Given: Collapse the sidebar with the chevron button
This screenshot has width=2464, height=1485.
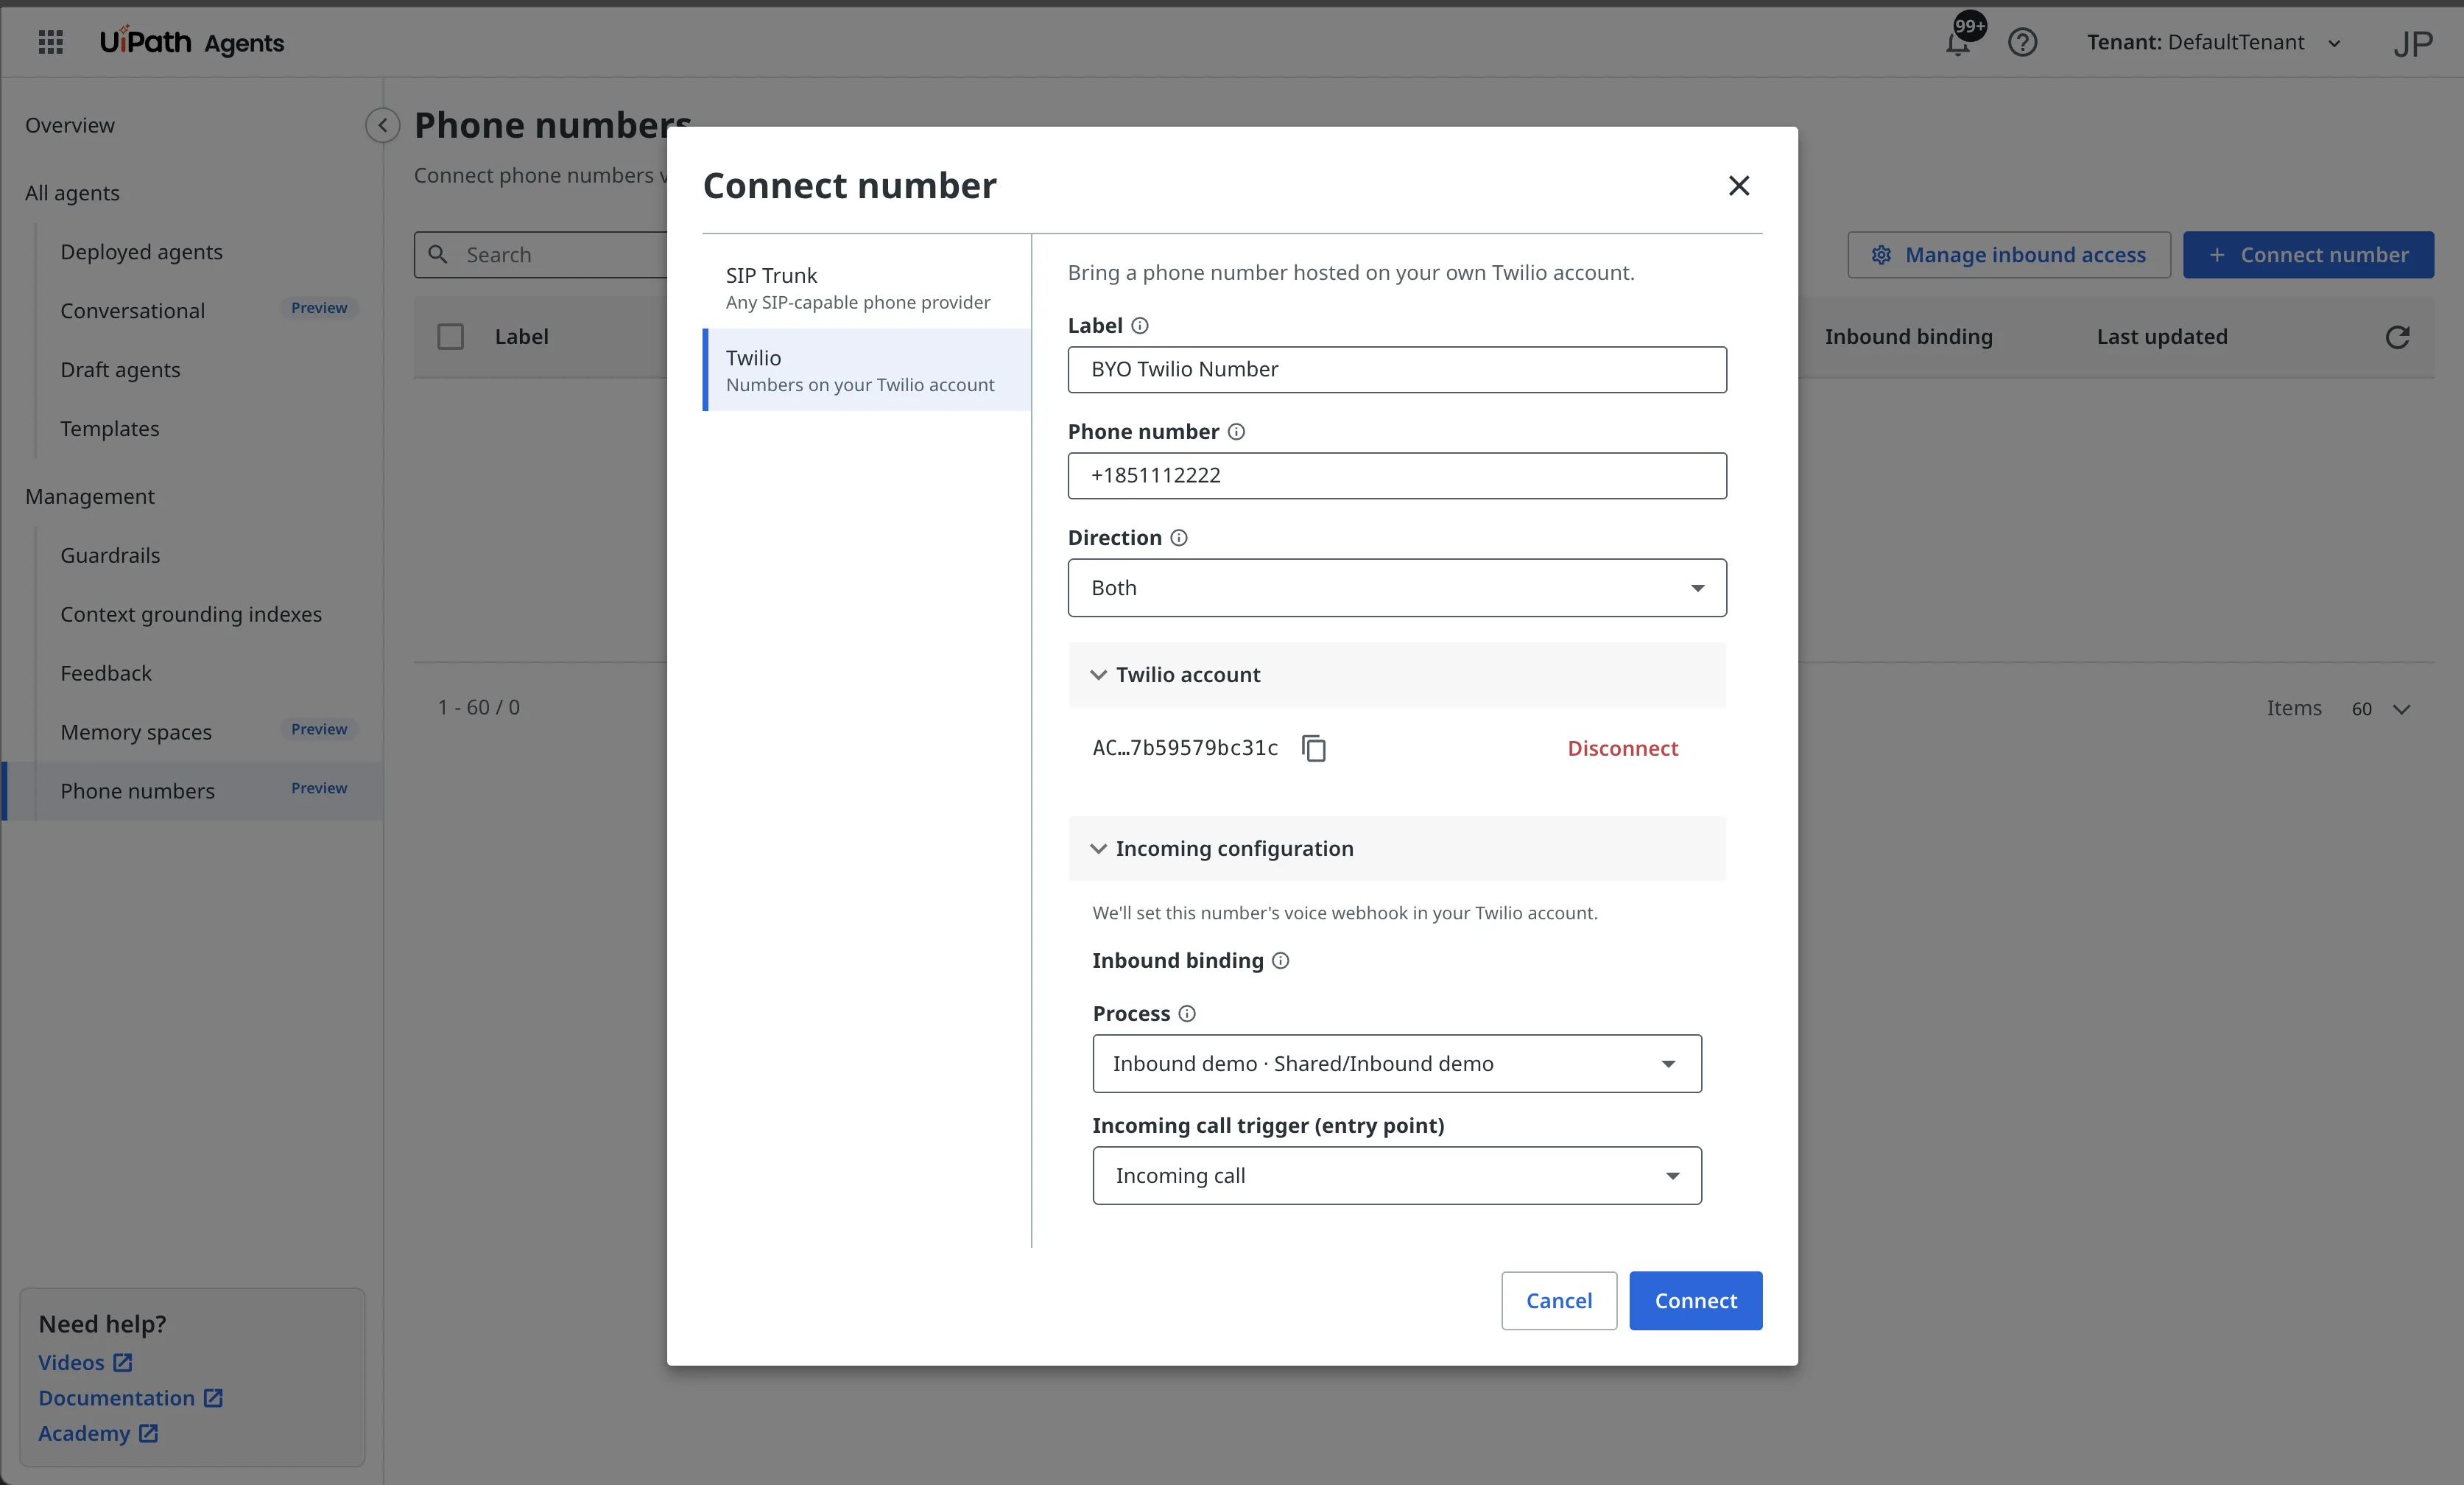Looking at the screenshot, I should tap(382, 125).
